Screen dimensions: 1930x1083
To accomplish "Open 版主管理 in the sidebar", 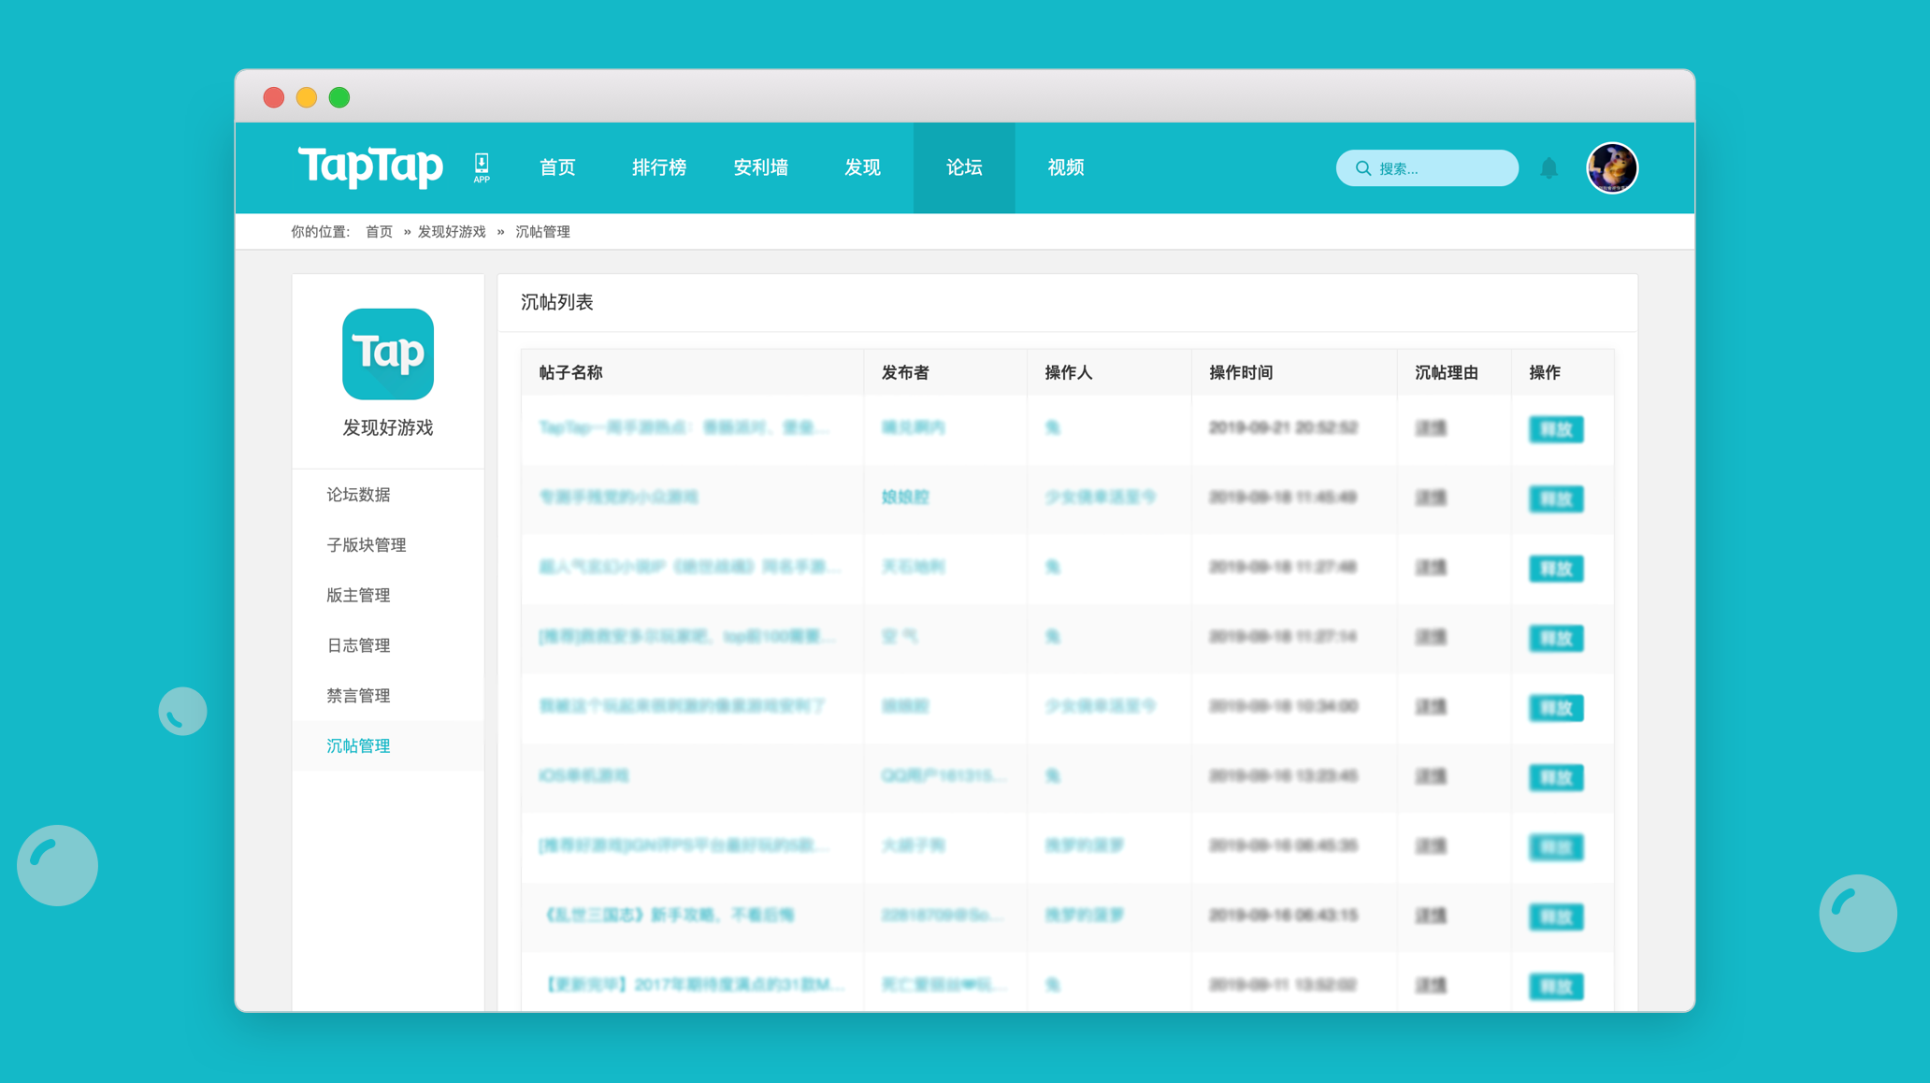I will click(x=358, y=596).
